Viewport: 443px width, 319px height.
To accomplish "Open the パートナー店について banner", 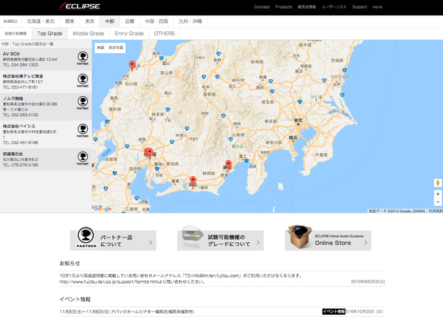I will point(113,240).
